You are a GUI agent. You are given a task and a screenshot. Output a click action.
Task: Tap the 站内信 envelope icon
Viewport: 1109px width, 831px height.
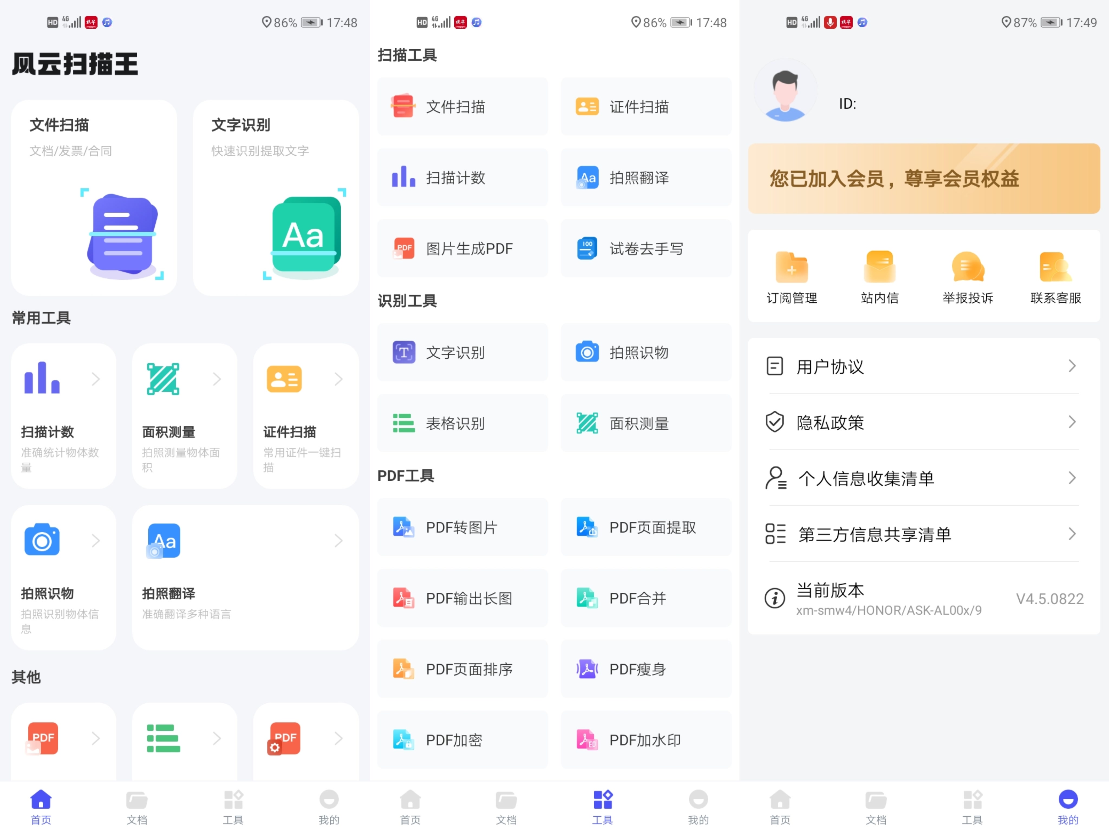coord(879,267)
